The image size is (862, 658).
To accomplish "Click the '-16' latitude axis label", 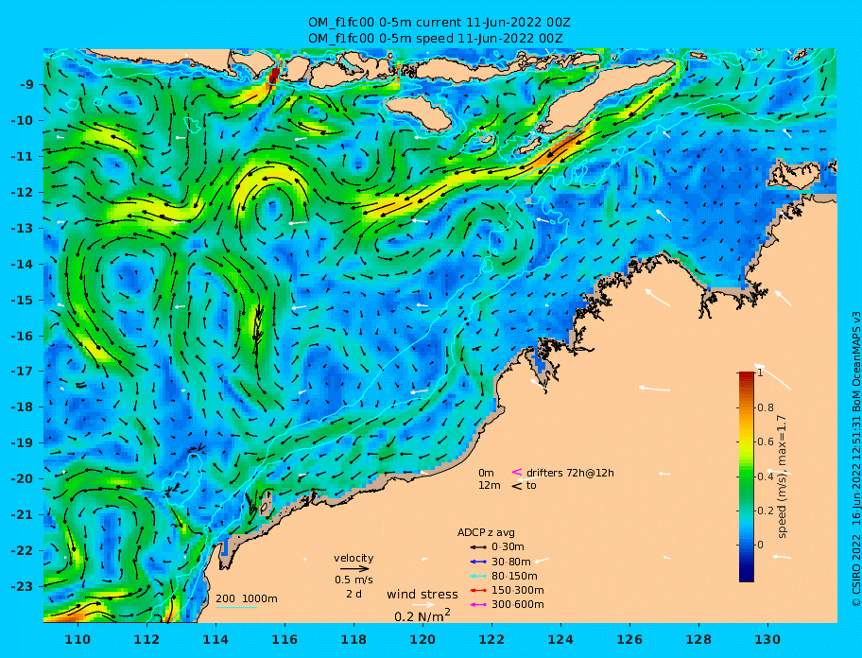I will click(x=23, y=336).
